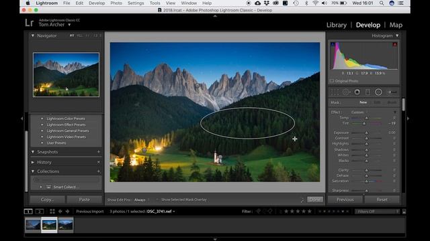Show main window display 1 icon

point(28,212)
